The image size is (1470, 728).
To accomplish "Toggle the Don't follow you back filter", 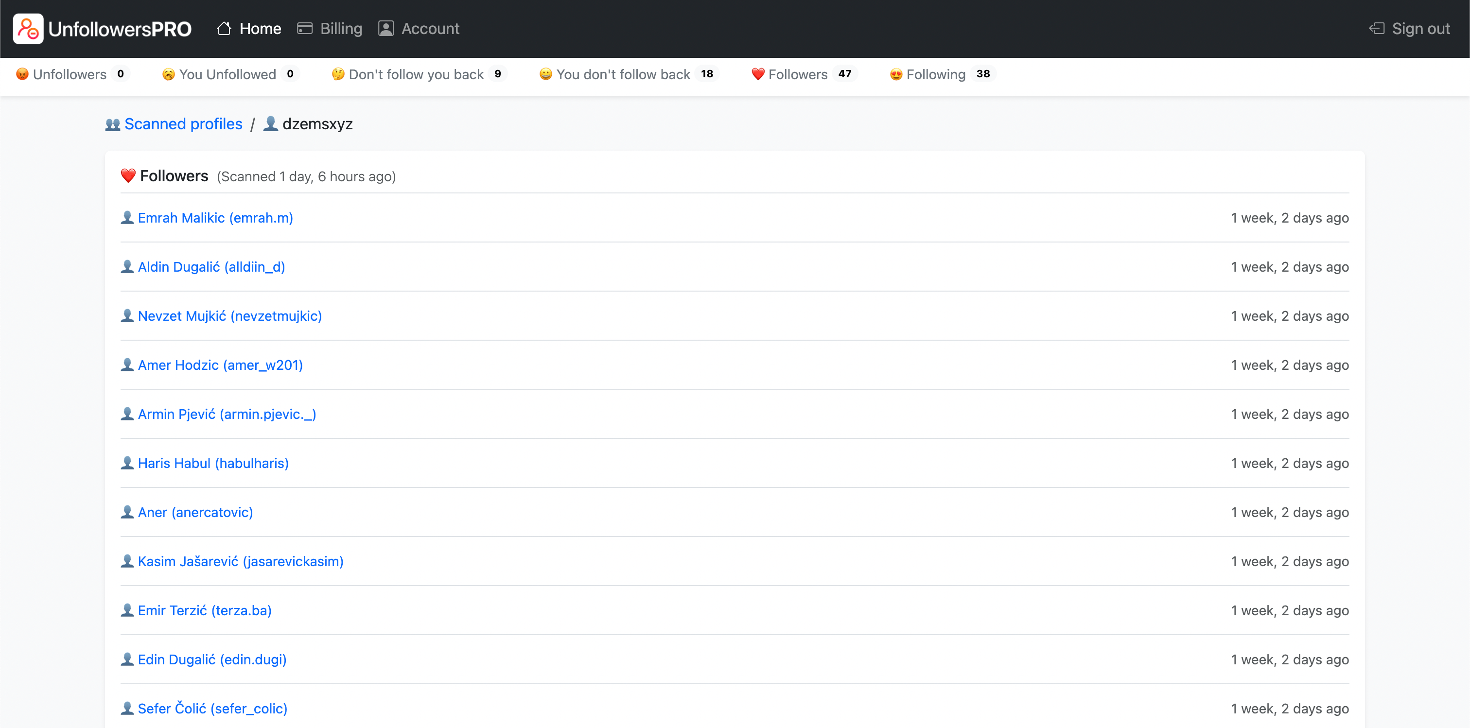I will 416,74.
